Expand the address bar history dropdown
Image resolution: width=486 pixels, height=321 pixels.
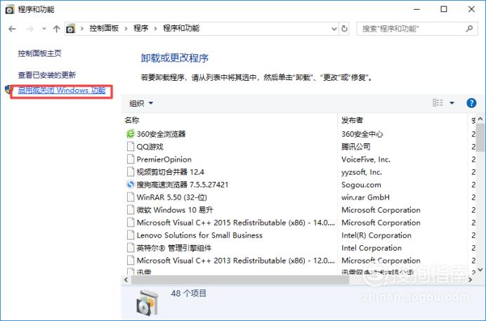334,29
